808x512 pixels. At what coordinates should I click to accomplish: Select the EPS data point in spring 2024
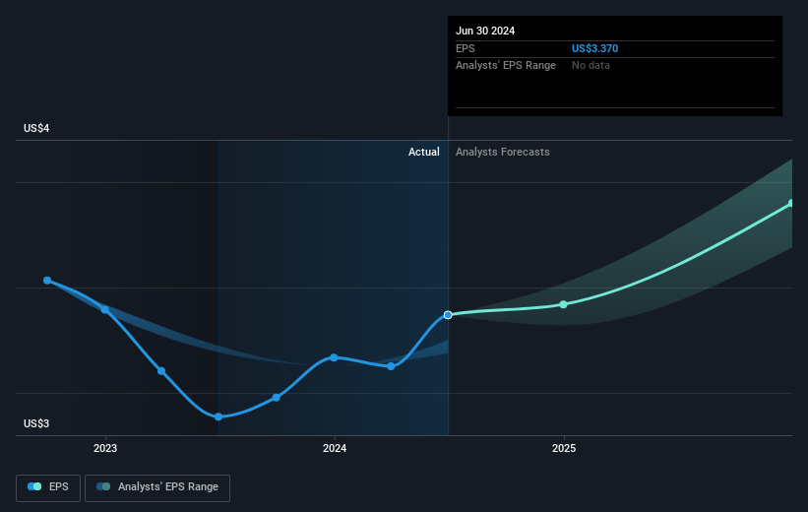[391, 366]
